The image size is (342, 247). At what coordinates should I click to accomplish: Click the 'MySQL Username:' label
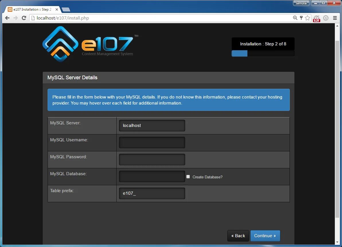pos(69,140)
